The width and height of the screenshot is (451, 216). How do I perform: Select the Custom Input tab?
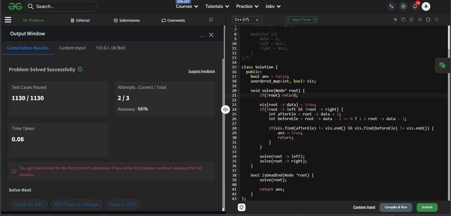[72, 48]
